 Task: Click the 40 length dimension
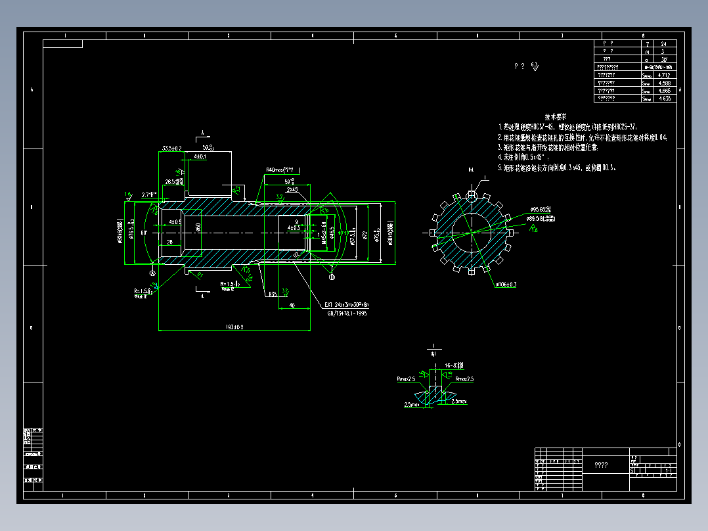click(x=292, y=306)
